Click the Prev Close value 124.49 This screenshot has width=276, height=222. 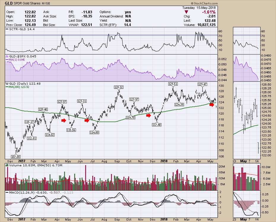coord(30,25)
